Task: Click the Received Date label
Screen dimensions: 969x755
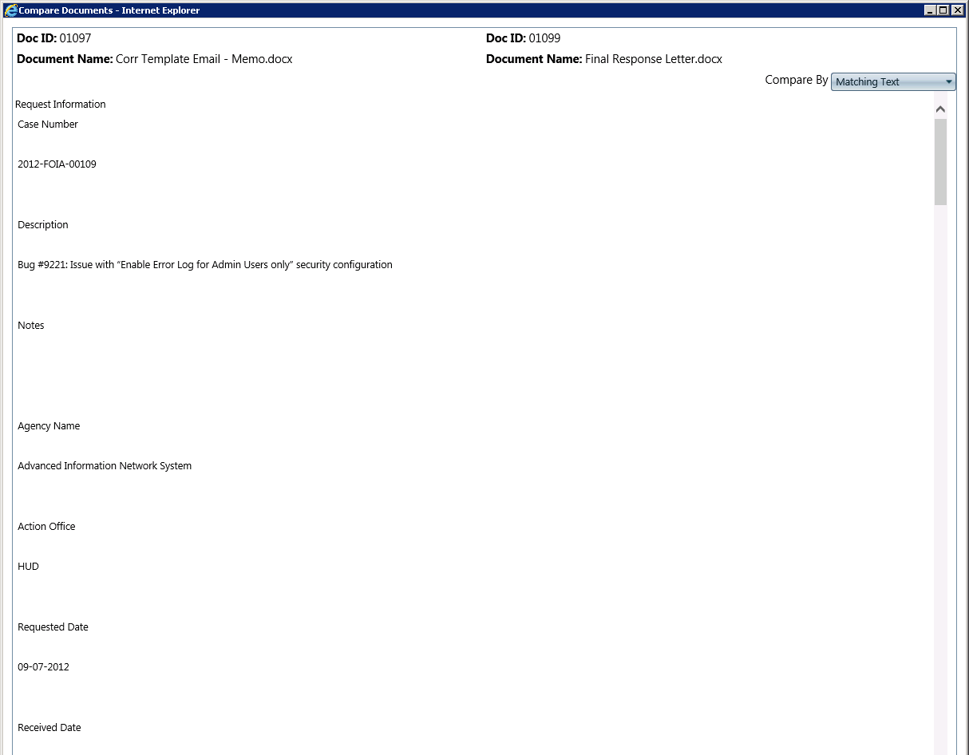Action: [49, 728]
